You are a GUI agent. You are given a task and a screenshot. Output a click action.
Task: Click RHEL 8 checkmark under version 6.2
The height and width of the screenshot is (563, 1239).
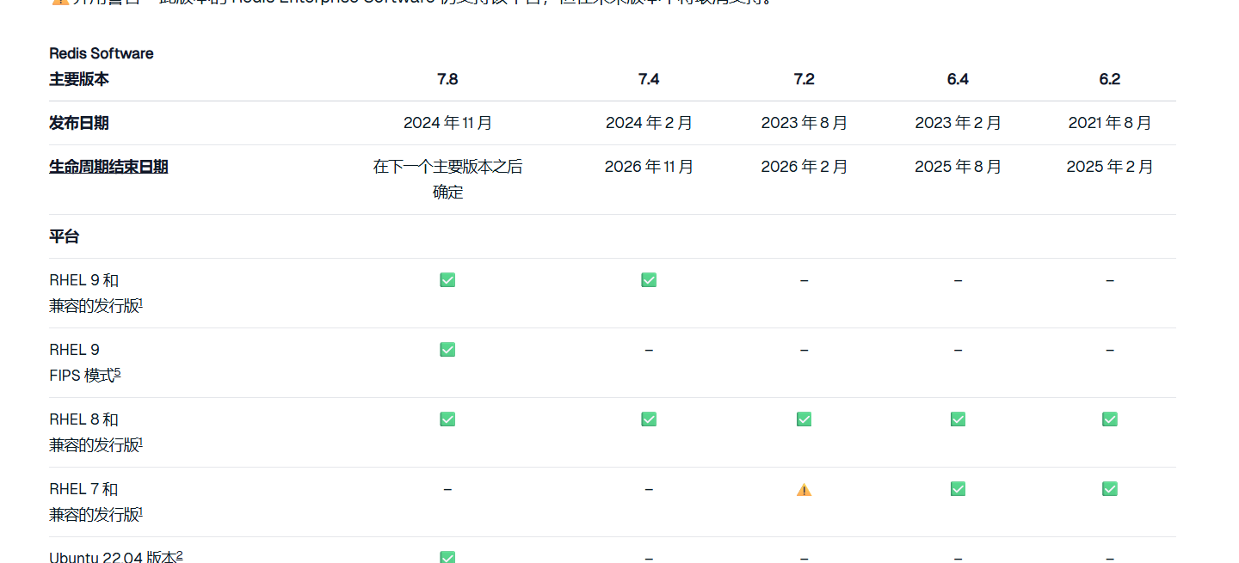tap(1110, 419)
